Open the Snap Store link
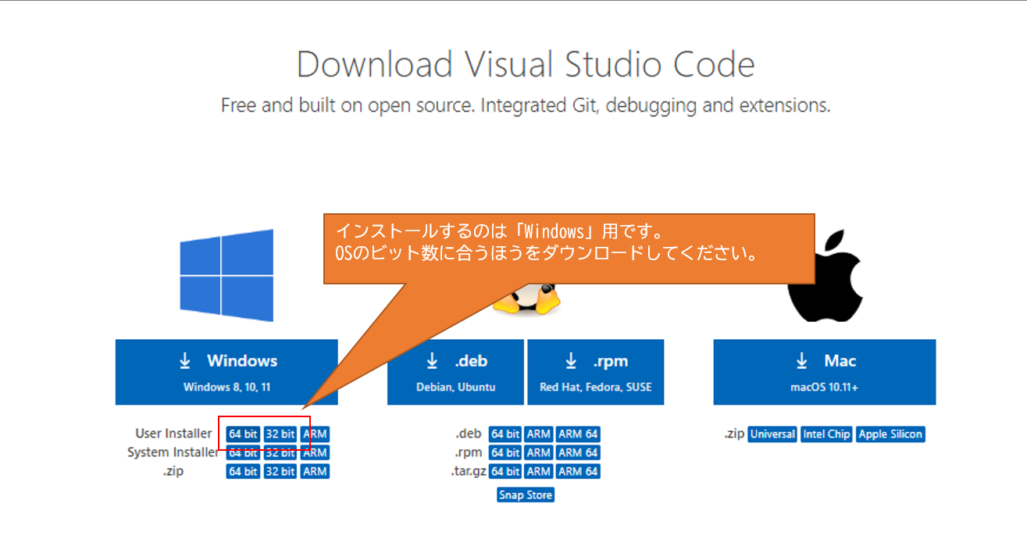 tap(526, 495)
